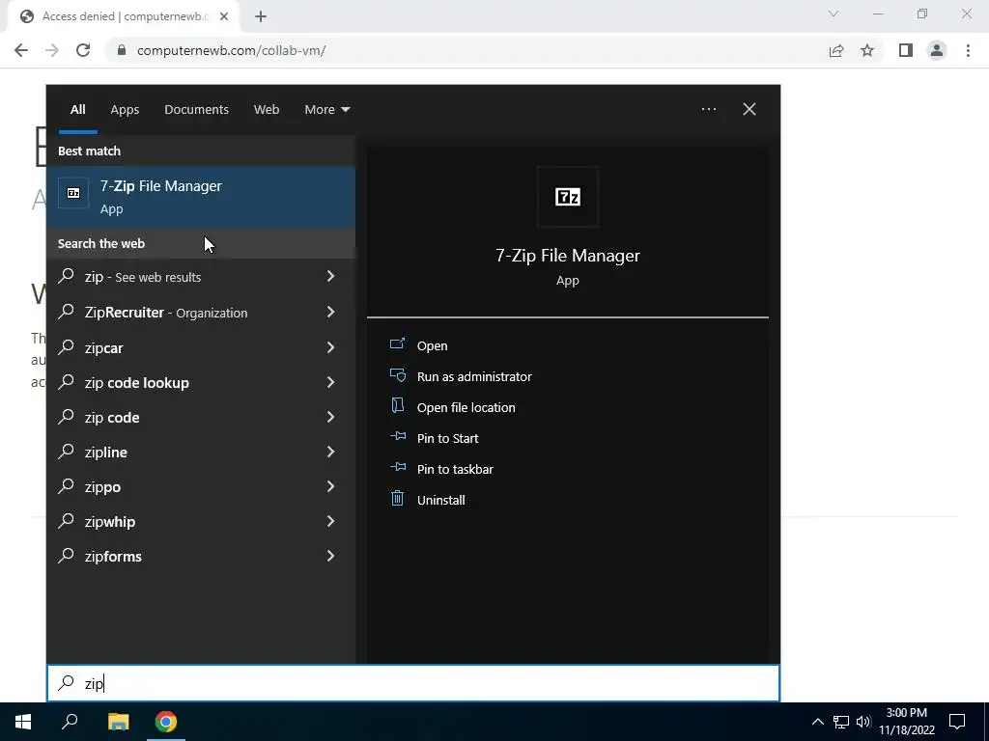Click the taskbar clock showing 3:00 PM

[907, 722]
